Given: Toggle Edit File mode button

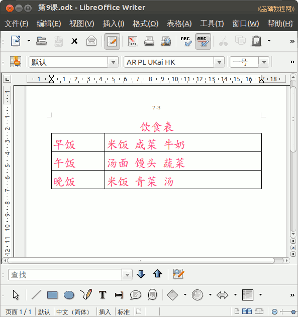Looking at the screenshot, I should point(112,42).
